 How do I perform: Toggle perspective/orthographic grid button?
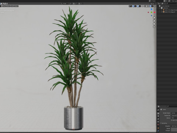pyautogui.click(x=154, y=27)
